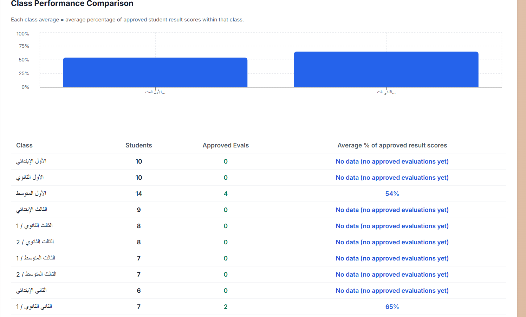Screen dimensions: 526x317
Task: Click the Average % of approved result scores header
Action: (392, 145)
